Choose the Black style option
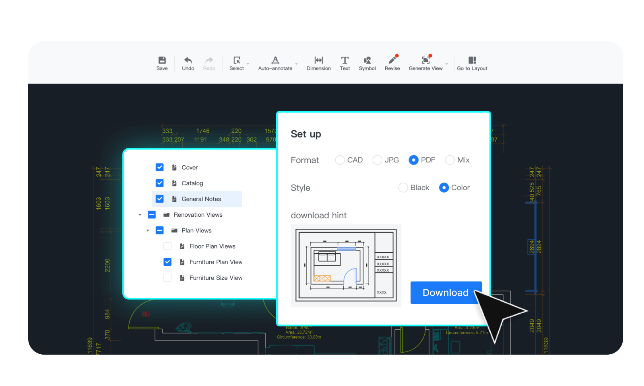 click(403, 188)
